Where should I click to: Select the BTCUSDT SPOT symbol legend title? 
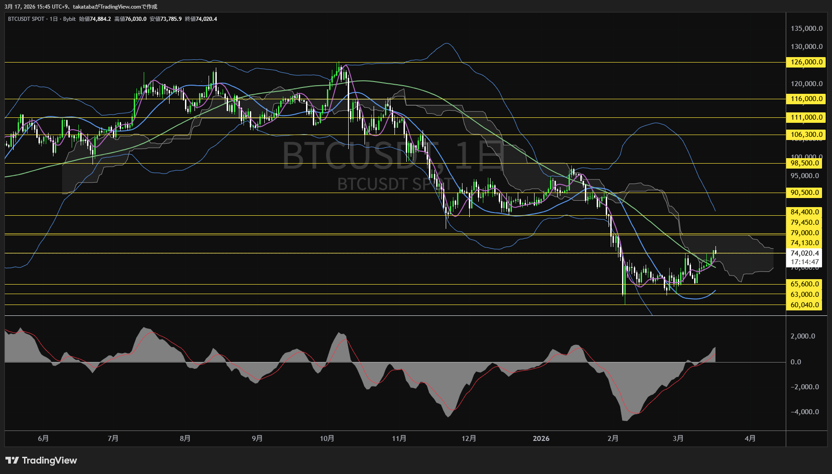click(x=26, y=19)
